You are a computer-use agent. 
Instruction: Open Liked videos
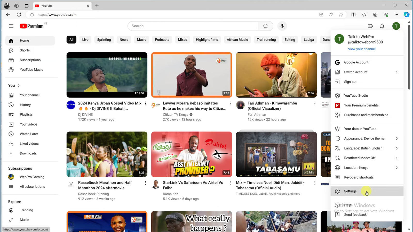point(30,144)
